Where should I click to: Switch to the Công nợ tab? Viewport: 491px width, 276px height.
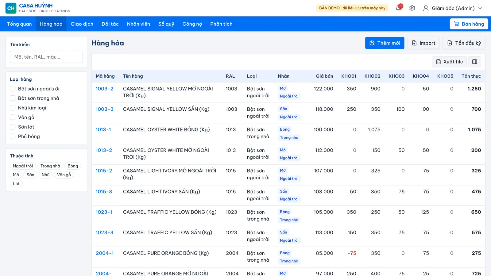(192, 24)
